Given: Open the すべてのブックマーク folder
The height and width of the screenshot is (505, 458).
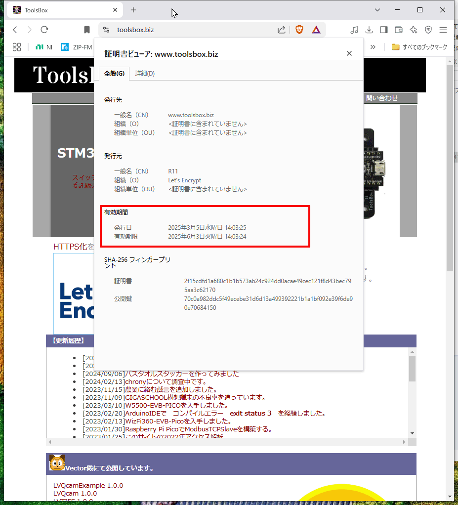Looking at the screenshot, I should (x=419, y=47).
